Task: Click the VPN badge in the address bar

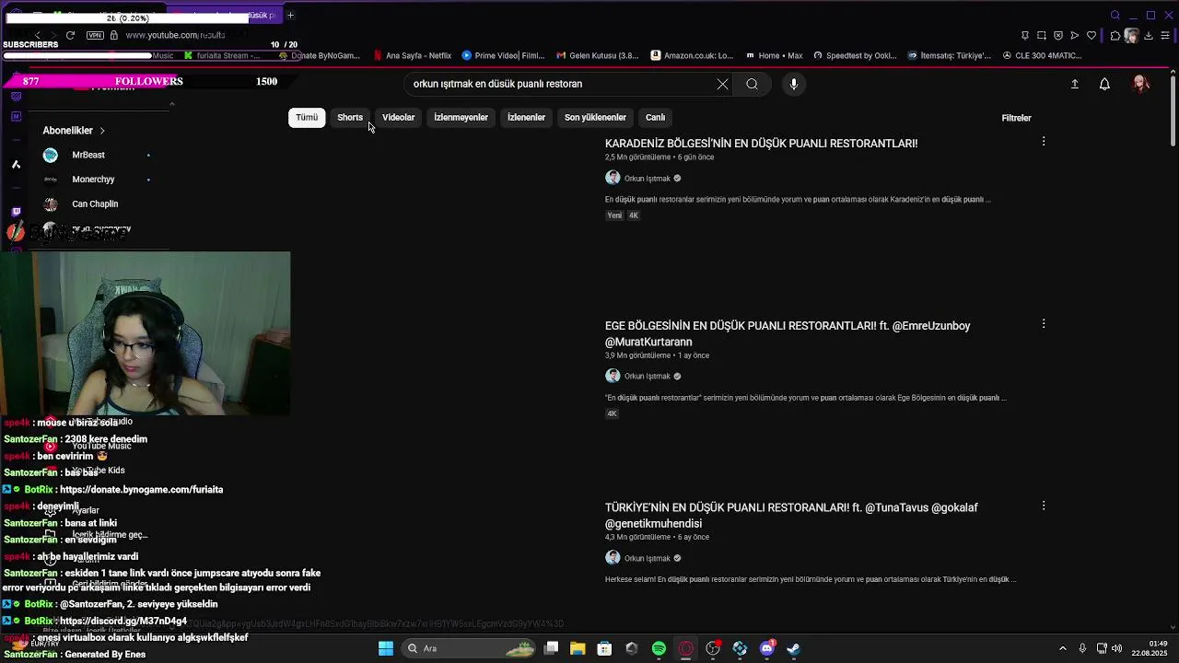Action: tap(95, 35)
